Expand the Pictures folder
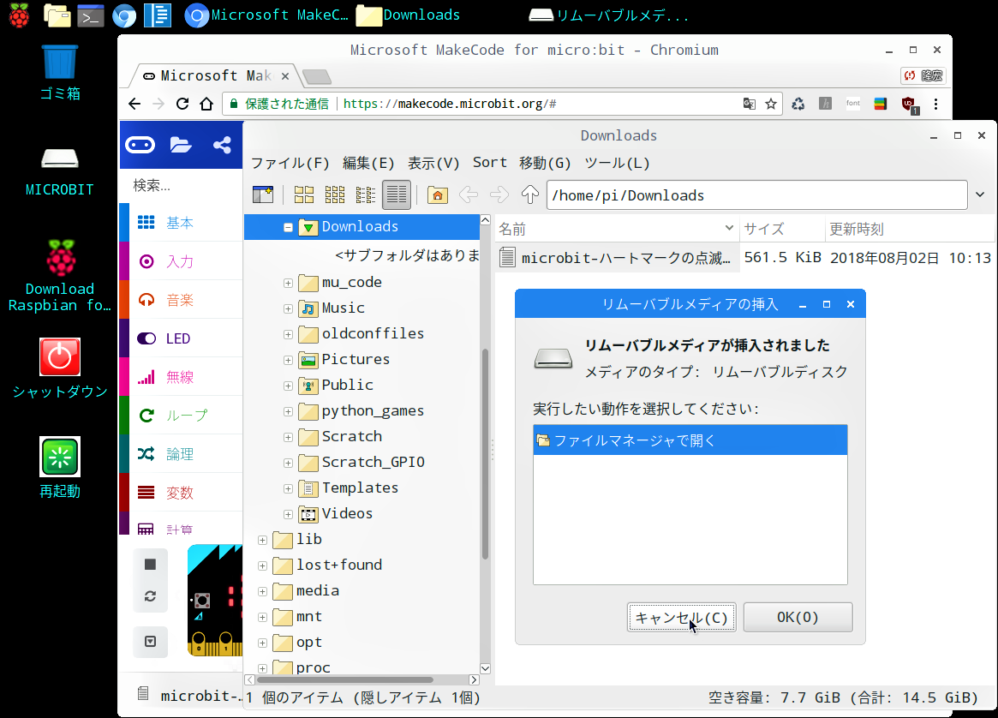The height and width of the screenshot is (718, 998). tap(288, 360)
